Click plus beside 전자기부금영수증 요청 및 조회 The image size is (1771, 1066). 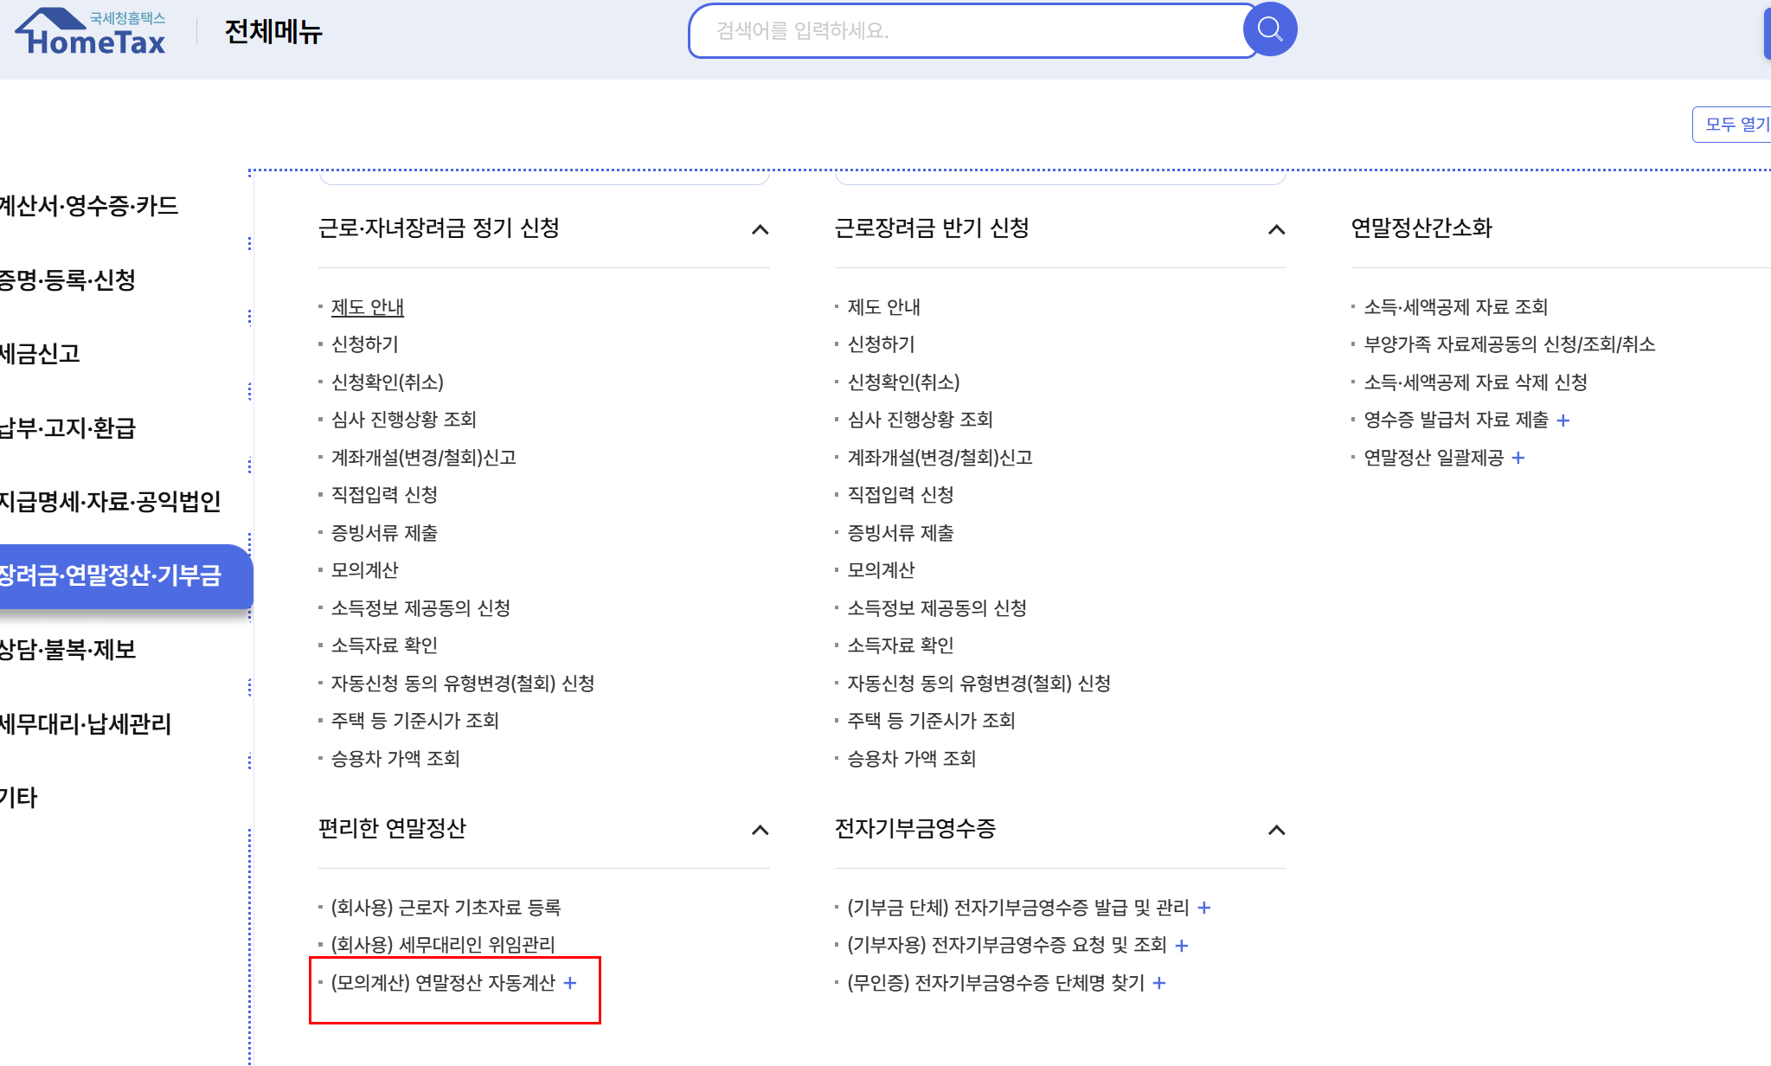click(x=1182, y=946)
